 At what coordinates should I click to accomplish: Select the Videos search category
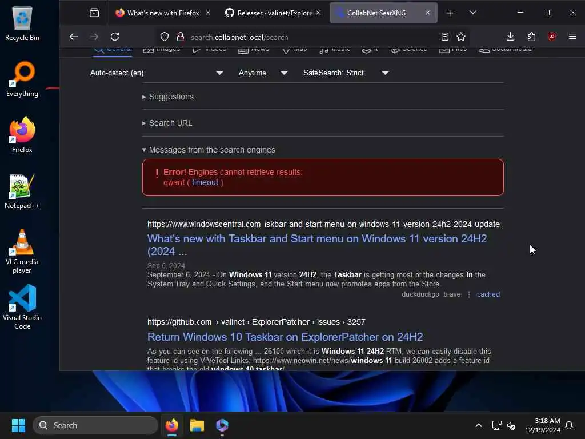point(209,50)
